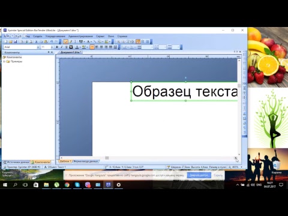Open the Создать menu
This screenshot has height=216, width=288.
[37, 36]
